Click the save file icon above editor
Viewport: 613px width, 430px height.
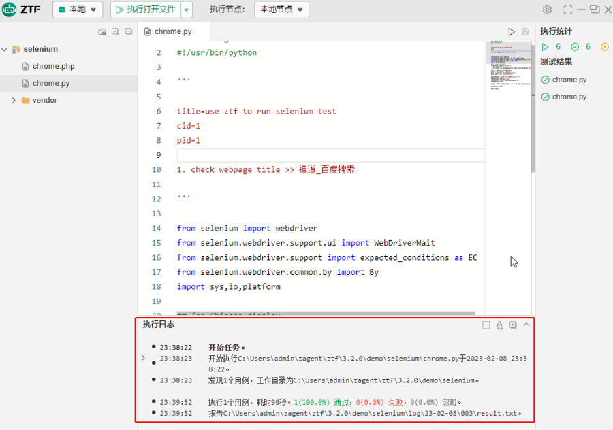tap(525, 31)
